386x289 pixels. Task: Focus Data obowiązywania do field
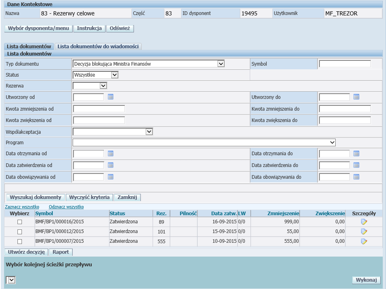pyautogui.click(x=334, y=177)
